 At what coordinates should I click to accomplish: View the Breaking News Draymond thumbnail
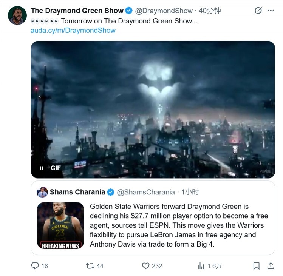(x=60, y=225)
